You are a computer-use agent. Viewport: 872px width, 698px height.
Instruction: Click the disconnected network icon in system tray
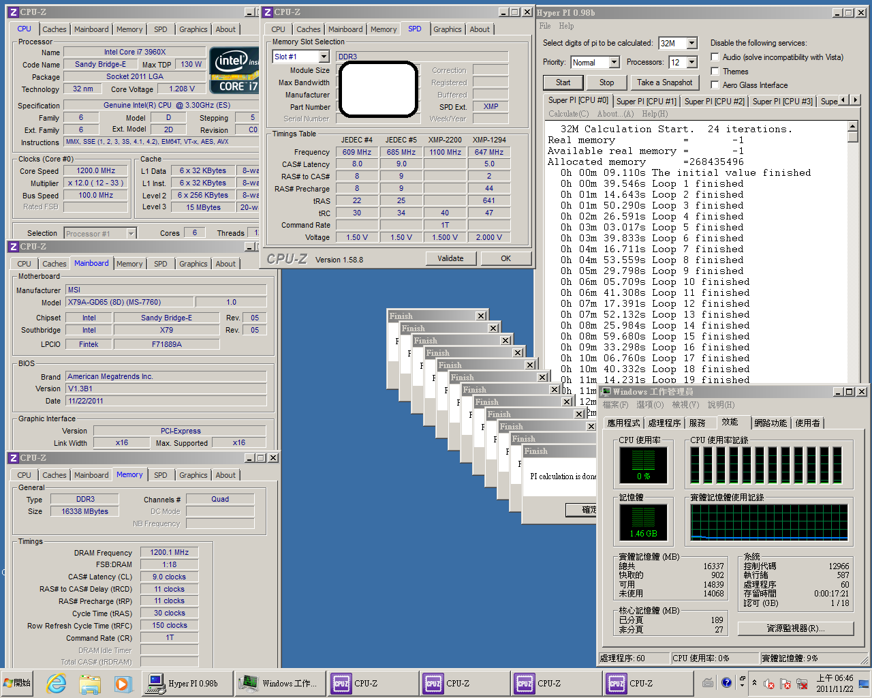801,684
